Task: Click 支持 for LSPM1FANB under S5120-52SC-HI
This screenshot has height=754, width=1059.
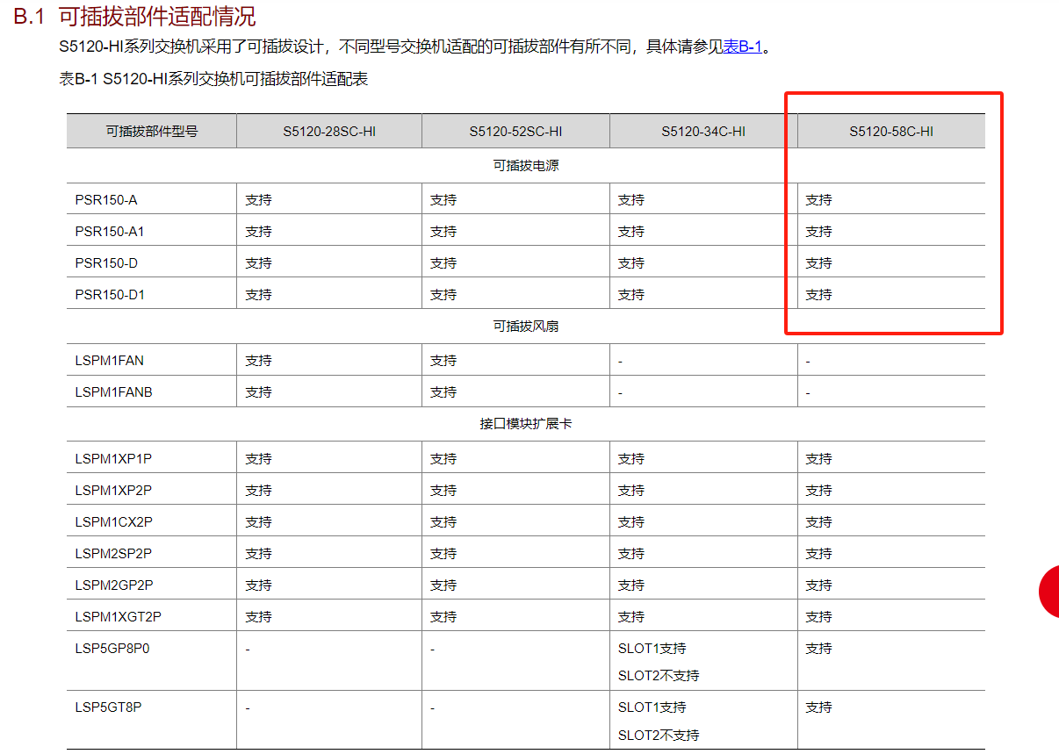Action: tap(443, 392)
